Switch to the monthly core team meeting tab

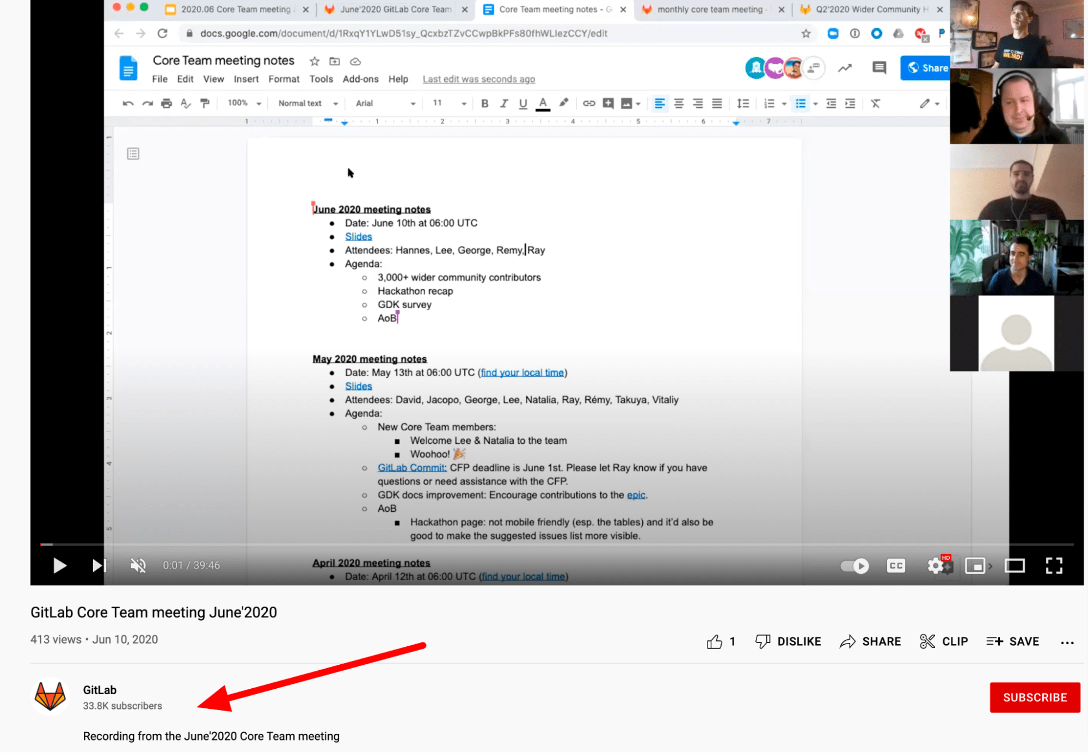click(708, 9)
